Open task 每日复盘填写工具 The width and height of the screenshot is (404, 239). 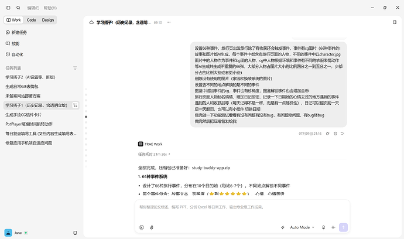pyautogui.click(x=41, y=134)
